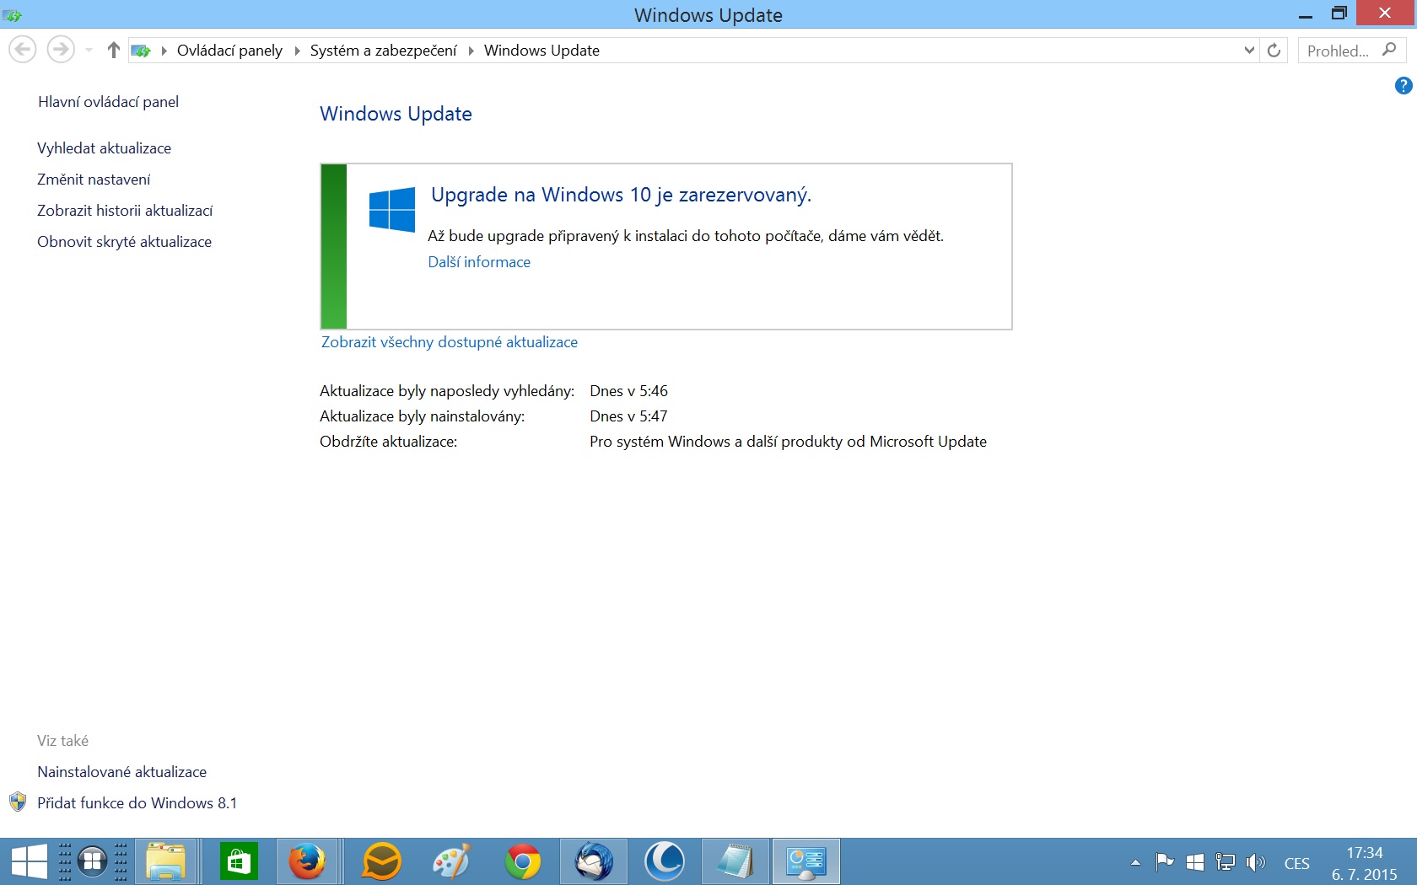Open the address bar history dropdown
Screen dimensions: 1417x885
tap(1249, 51)
